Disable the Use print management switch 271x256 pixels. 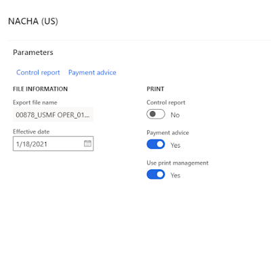[x=156, y=175]
